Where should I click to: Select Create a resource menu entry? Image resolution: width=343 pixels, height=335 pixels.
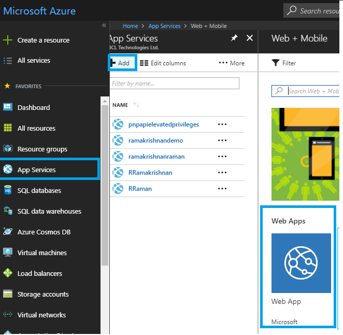pyautogui.click(x=44, y=40)
